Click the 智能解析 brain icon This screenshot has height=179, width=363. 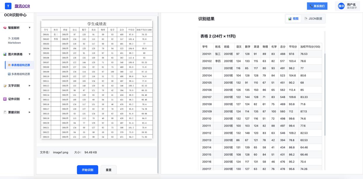click(x=5, y=28)
